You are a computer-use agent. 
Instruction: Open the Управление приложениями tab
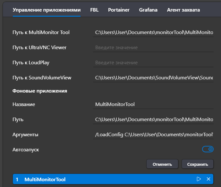tap(47, 10)
